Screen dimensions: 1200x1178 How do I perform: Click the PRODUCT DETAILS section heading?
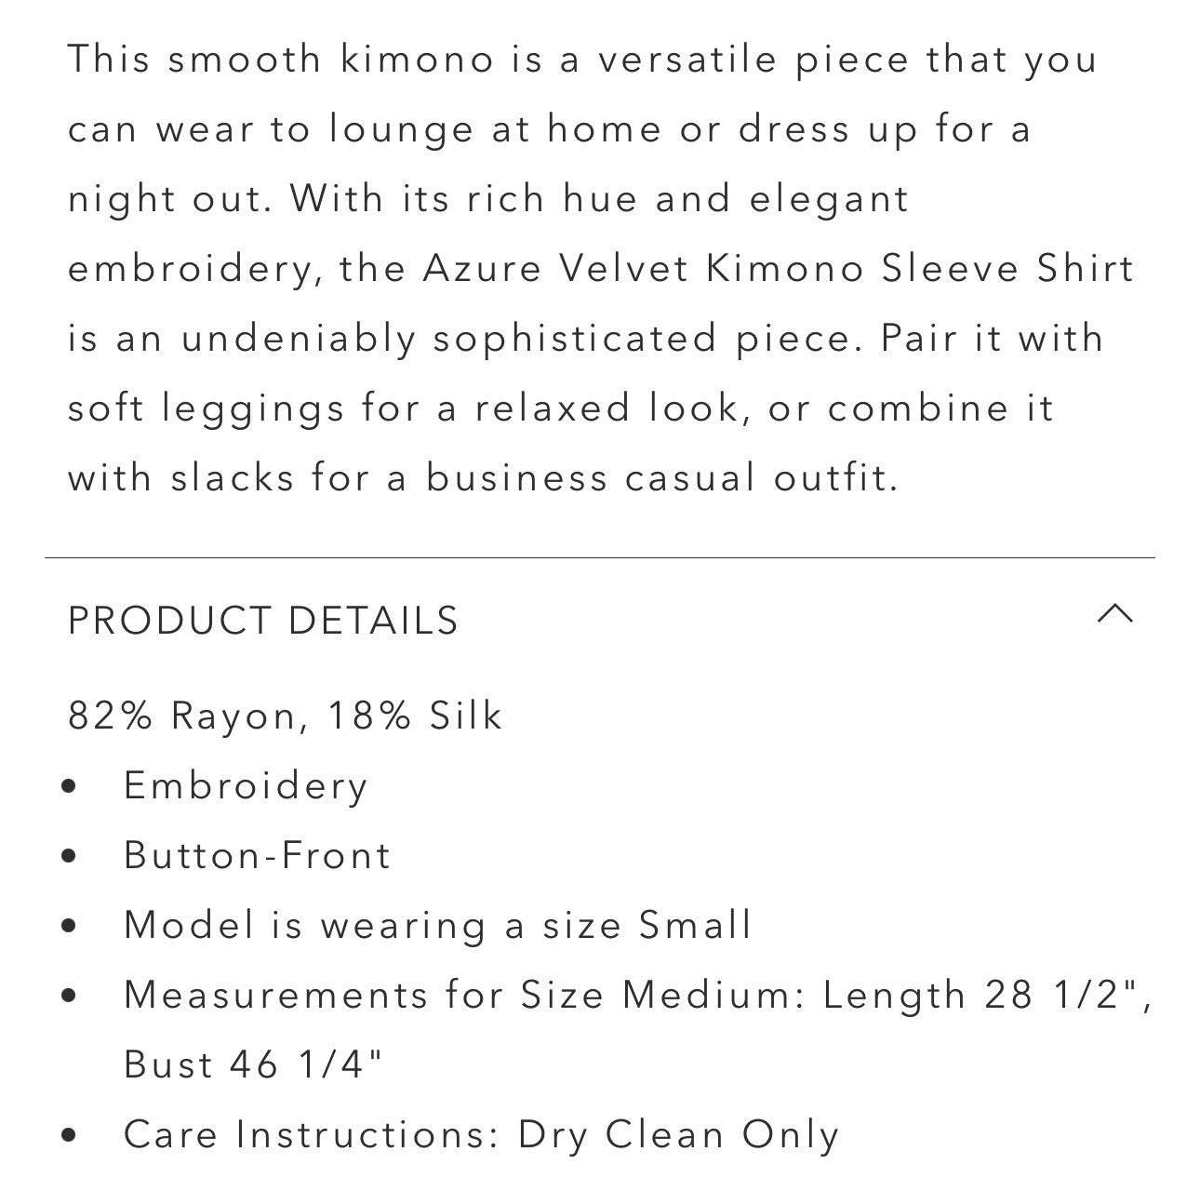(x=263, y=621)
